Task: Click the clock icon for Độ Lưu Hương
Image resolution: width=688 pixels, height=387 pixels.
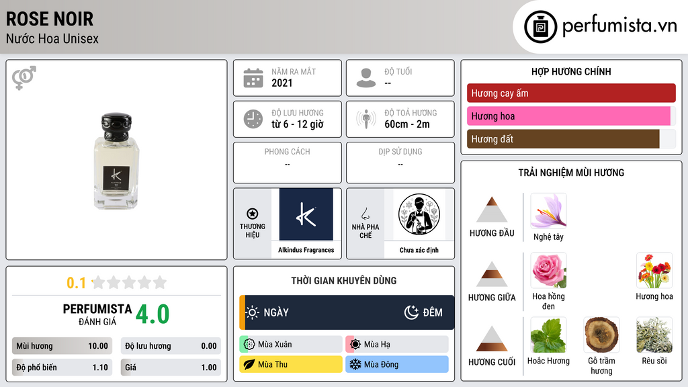Action: point(253,119)
